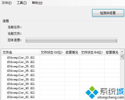This screenshot has height=100, width=125.
Task: Click the 总体进度 progress bar
Action: pyautogui.click(x=71, y=40)
